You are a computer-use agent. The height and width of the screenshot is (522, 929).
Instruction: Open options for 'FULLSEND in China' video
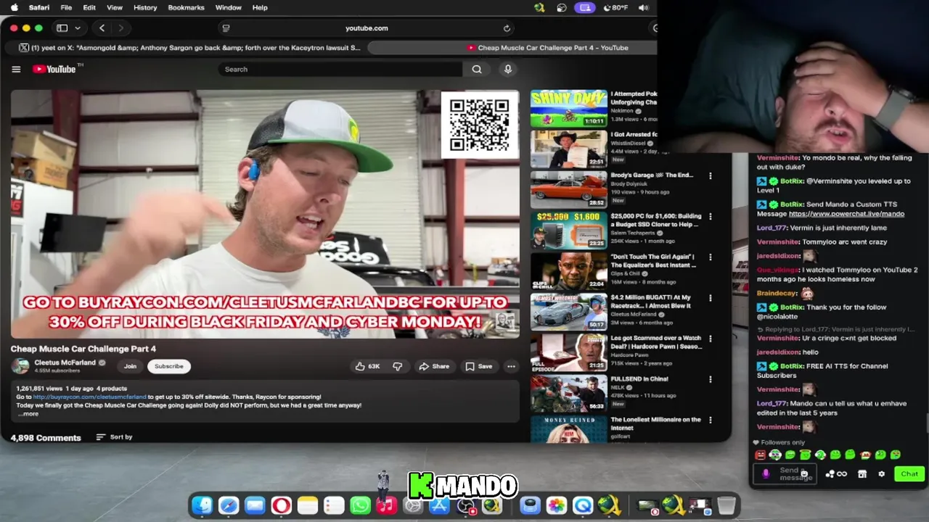click(x=710, y=379)
